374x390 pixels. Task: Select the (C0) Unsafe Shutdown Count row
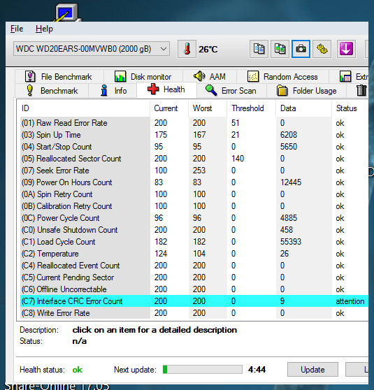pyautogui.click(x=194, y=230)
